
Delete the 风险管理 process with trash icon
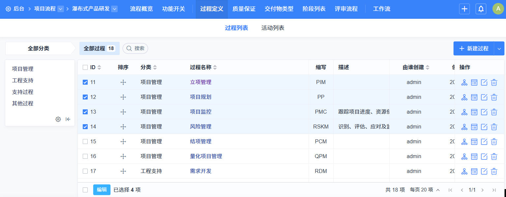(x=494, y=127)
